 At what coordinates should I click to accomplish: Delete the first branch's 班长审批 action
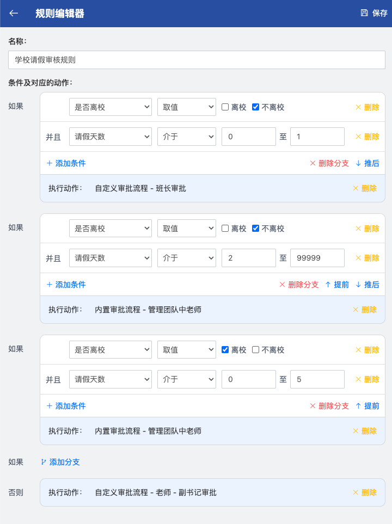[x=365, y=188]
